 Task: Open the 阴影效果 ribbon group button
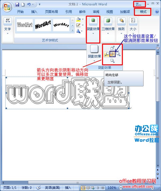(93, 26)
